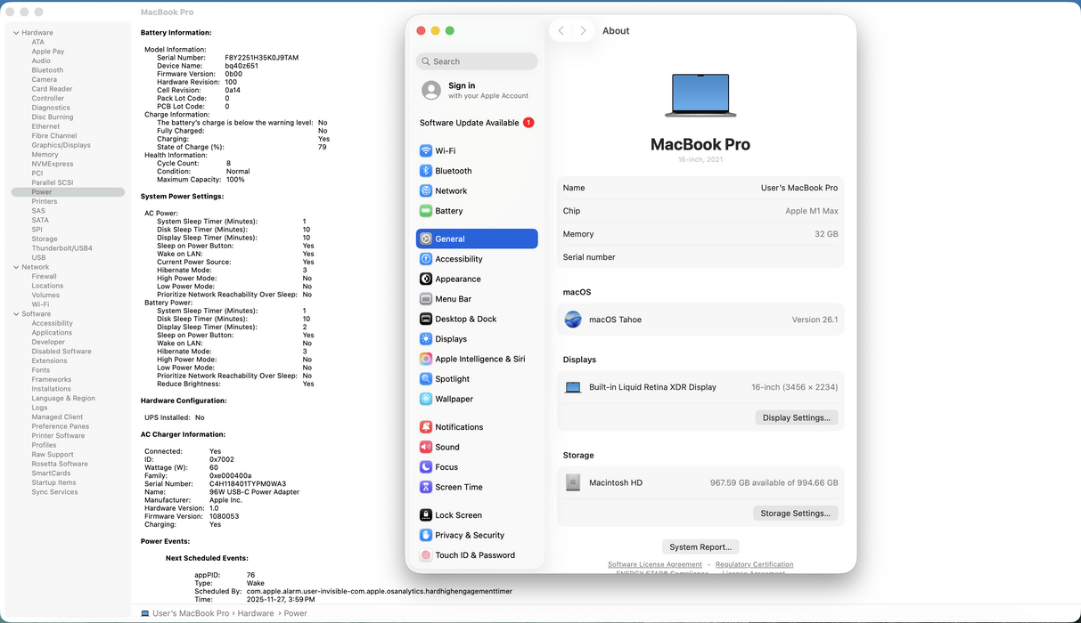Select the Touch ID & Password fingerprint icon
Screen dimensions: 1081x623
(x=426, y=555)
